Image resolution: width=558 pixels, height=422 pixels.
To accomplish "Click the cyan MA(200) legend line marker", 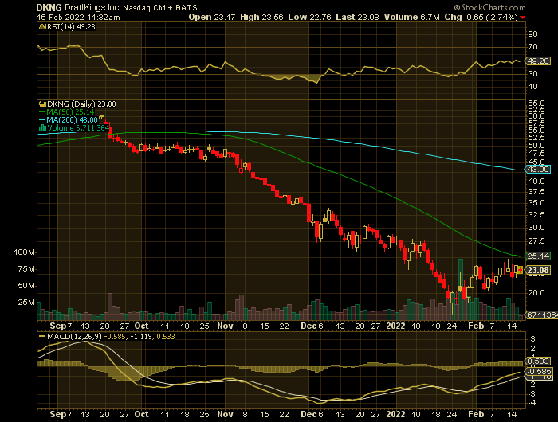I will [41, 119].
